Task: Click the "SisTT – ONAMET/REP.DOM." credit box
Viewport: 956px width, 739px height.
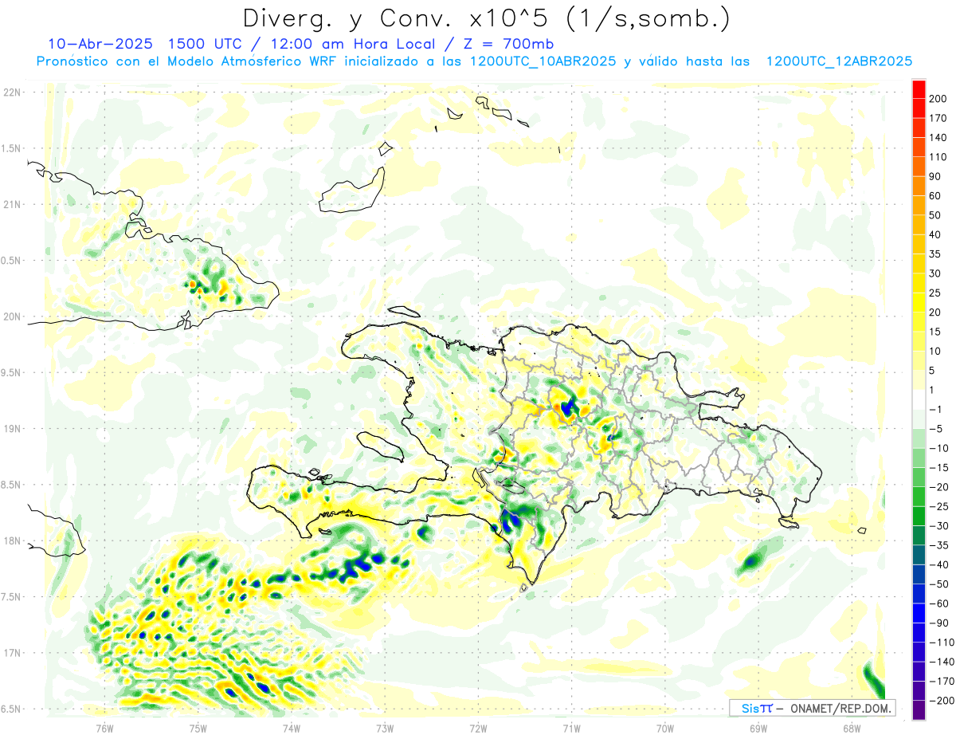Action: point(812,708)
